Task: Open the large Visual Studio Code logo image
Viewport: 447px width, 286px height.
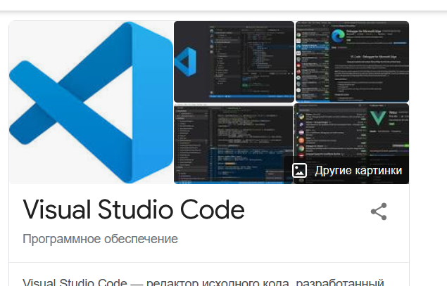Action: tap(91, 103)
